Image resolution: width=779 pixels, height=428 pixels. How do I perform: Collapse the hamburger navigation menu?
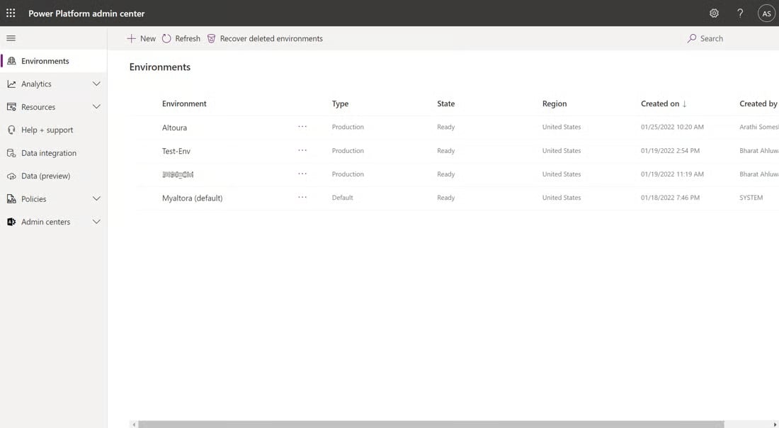tap(11, 38)
